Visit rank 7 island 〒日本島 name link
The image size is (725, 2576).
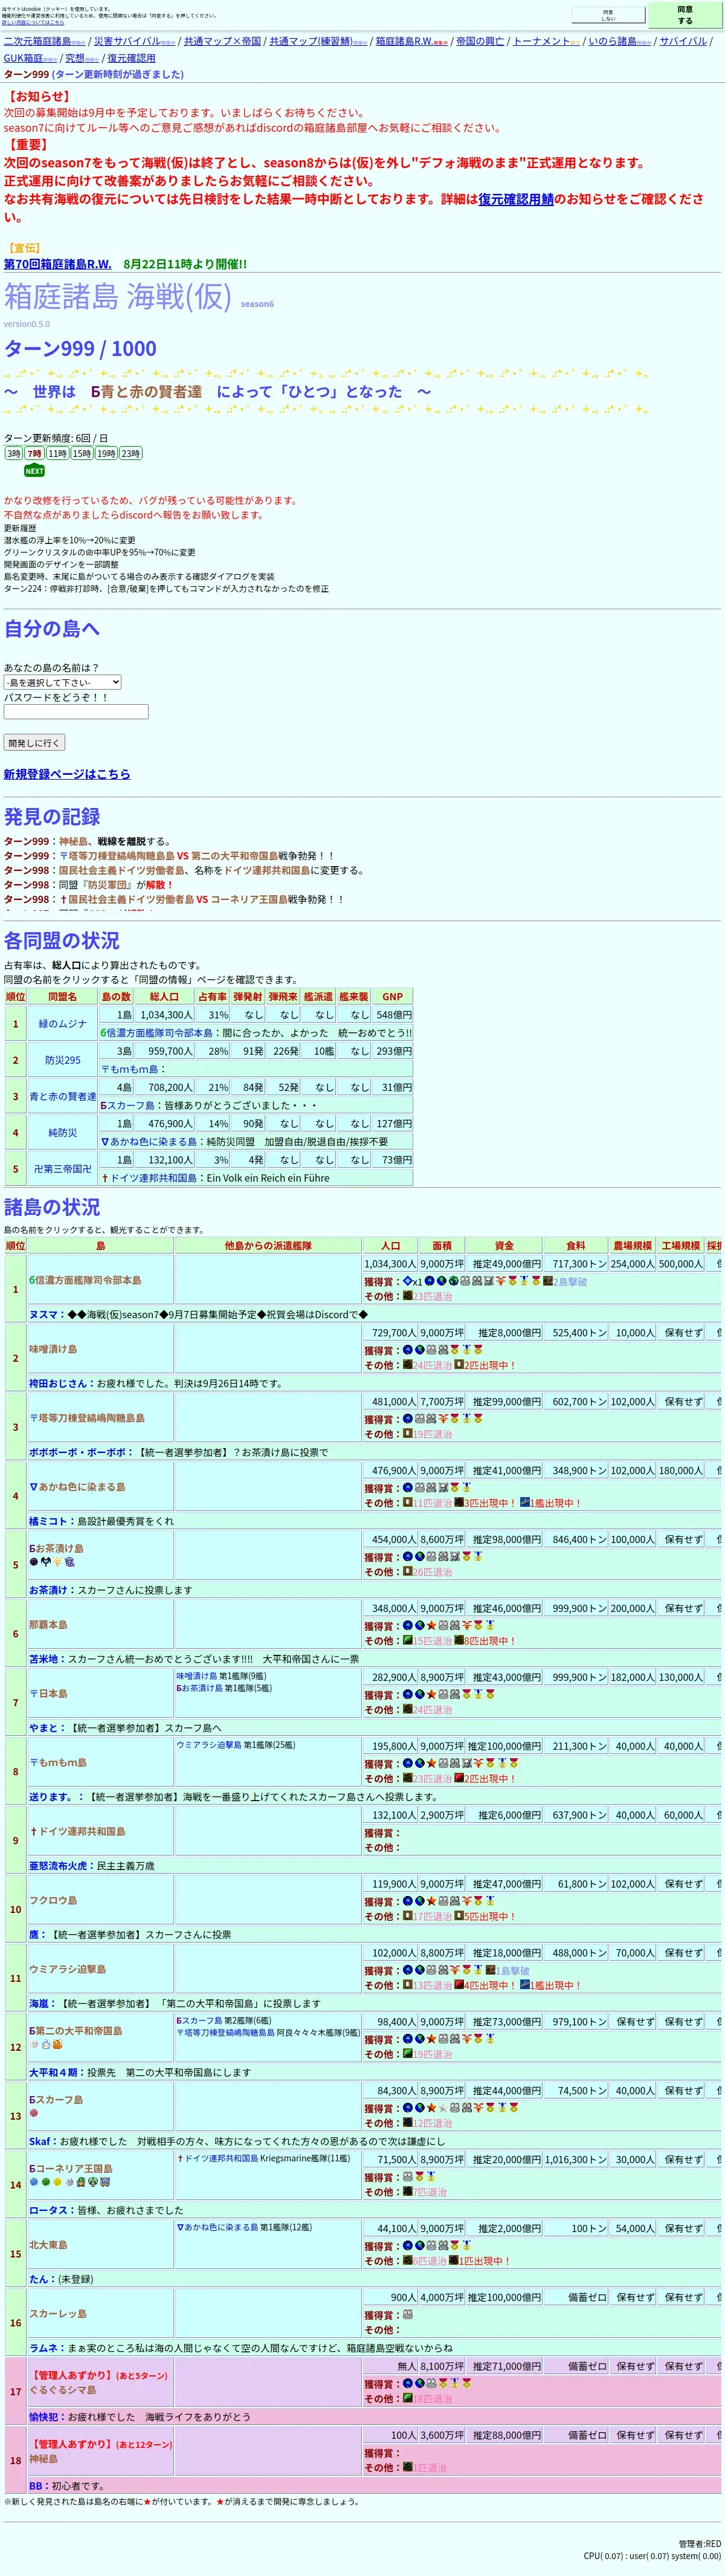[48, 1694]
